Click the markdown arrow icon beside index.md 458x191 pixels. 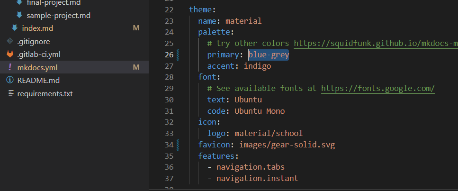click(15, 28)
